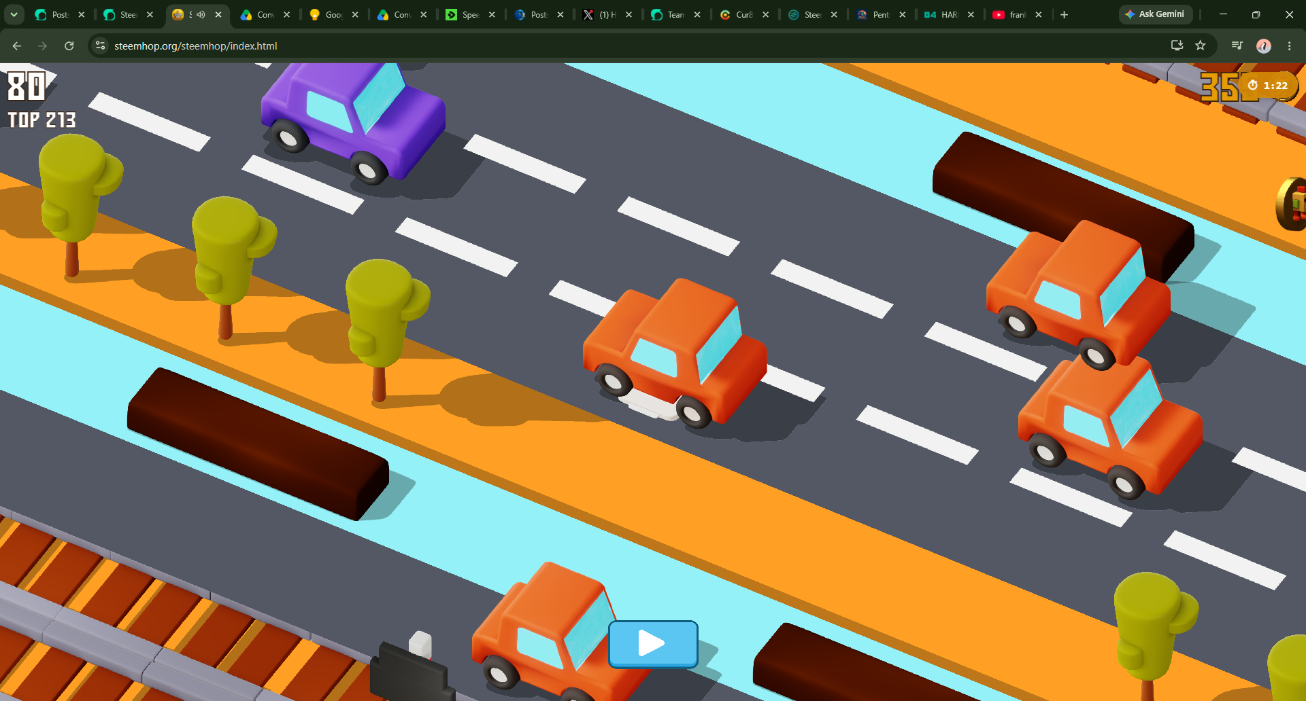Mute audio on the steemhop tab
Screen dimensions: 1306x701
pos(201,14)
